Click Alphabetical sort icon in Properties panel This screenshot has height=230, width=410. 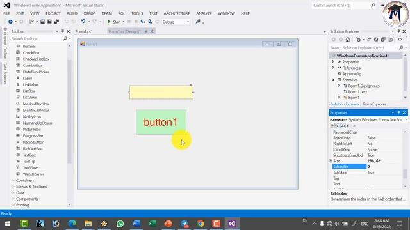pos(337,126)
